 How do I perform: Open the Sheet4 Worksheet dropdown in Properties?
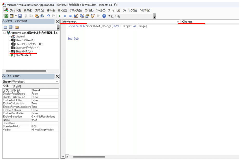57,82
